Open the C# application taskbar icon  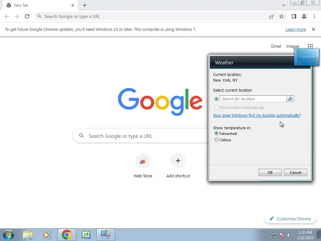click(x=86, y=235)
